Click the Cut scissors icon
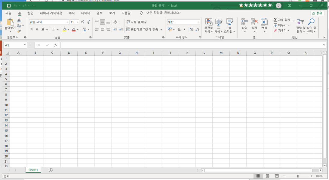The height and width of the screenshot is (180, 329). (19, 20)
